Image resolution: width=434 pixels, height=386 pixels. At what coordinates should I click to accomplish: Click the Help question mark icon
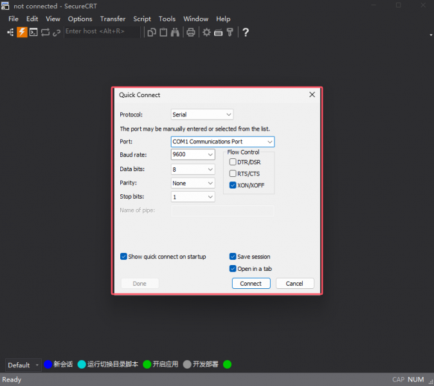click(245, 32)
